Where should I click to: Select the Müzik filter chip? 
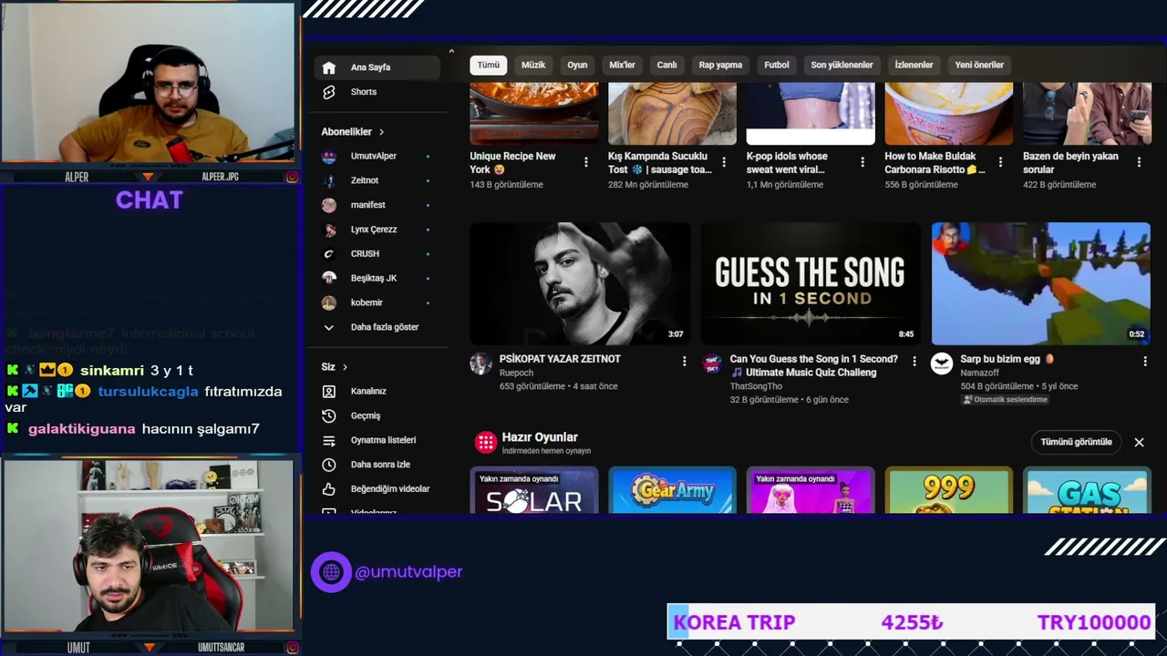pos(533,65)
